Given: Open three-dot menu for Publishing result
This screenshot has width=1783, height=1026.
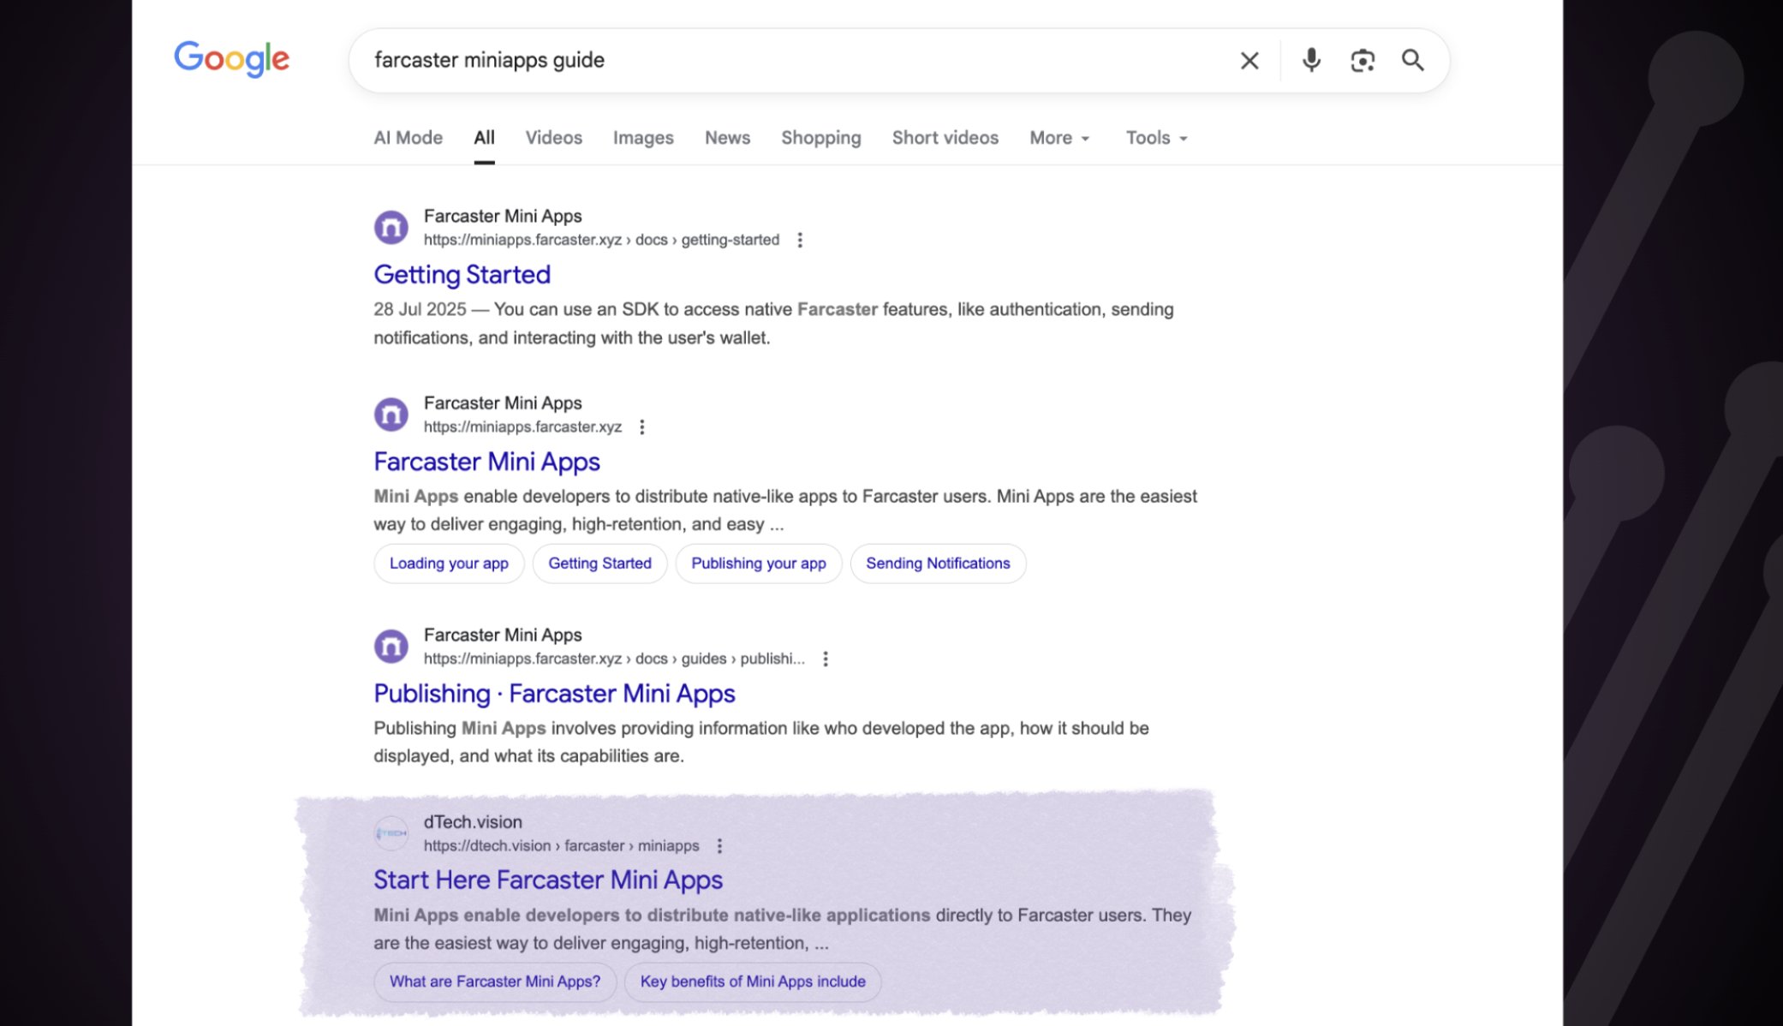Looking at the screenshot, I should click(x=825, y=659).
